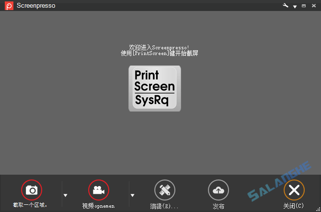Click the cloud upload publish icon
321x212 pixels.
tap(218, 190)
